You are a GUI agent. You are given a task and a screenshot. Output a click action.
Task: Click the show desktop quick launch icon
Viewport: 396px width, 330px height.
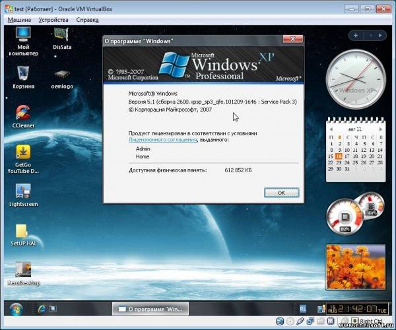pyautogui.click(x=53, y=308)
